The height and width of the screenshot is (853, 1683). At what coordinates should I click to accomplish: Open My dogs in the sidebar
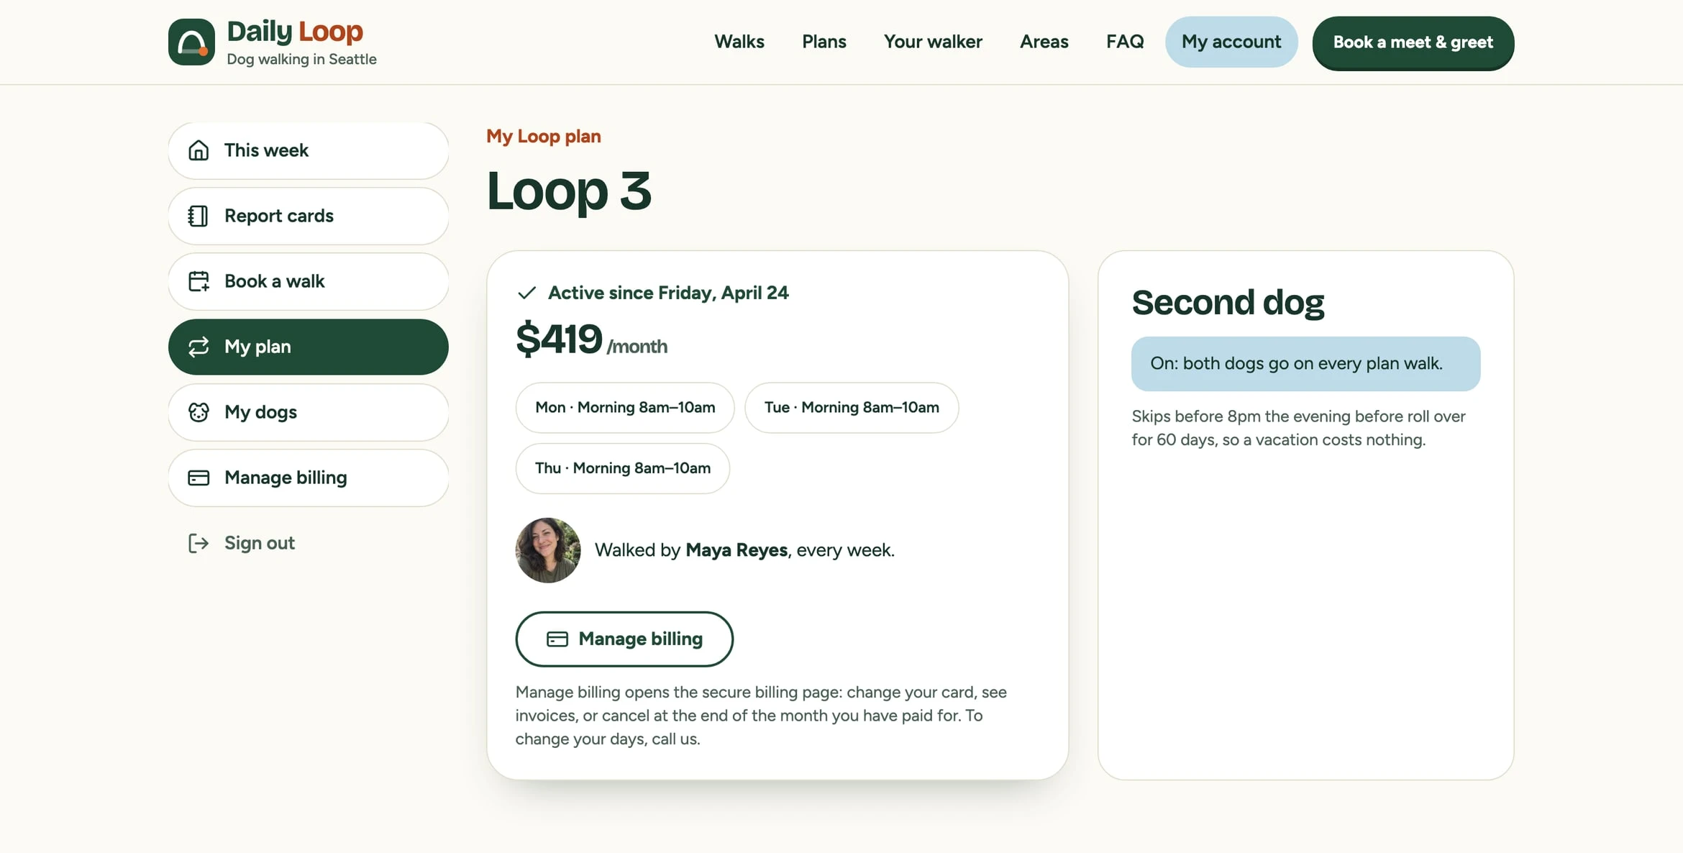pos(309,412)
